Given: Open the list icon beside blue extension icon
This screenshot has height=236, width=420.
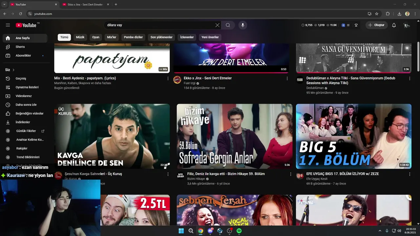Looking at the screenshot, I should [348, 25].
